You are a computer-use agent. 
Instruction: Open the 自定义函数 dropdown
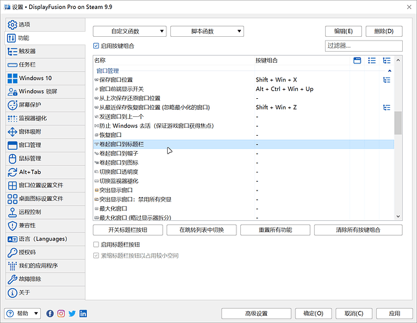point(130,31)
